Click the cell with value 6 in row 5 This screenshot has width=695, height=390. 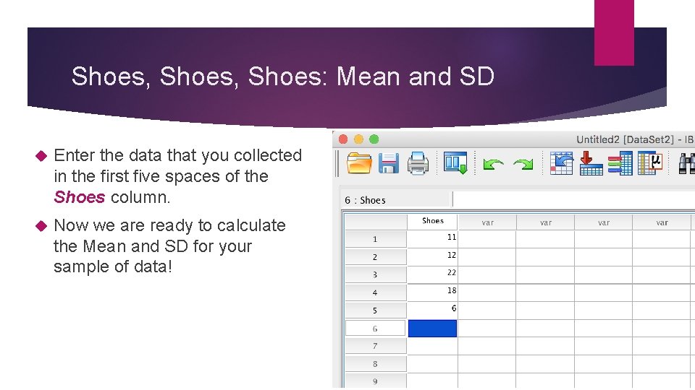coord(433,310)
